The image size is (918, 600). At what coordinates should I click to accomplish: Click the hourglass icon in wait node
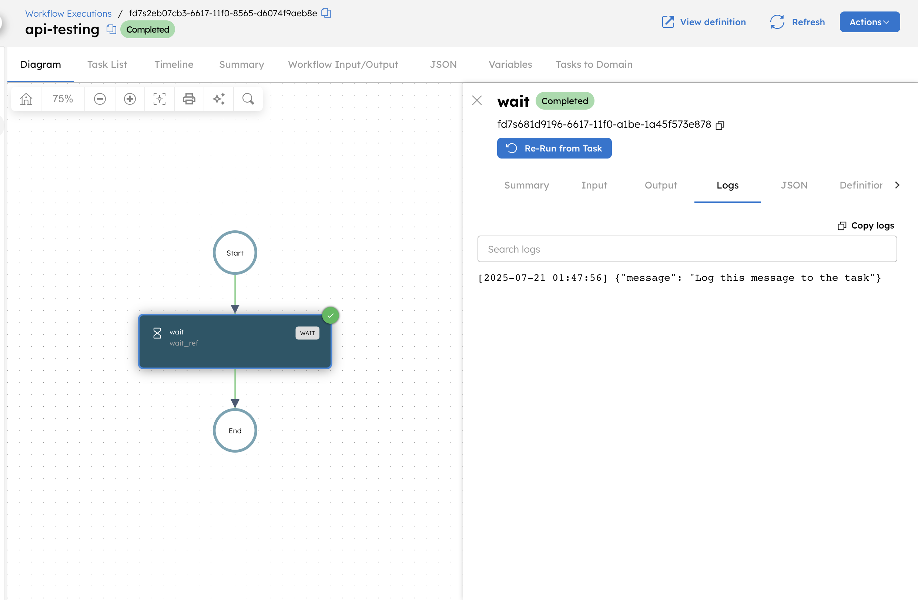(157, 333)
